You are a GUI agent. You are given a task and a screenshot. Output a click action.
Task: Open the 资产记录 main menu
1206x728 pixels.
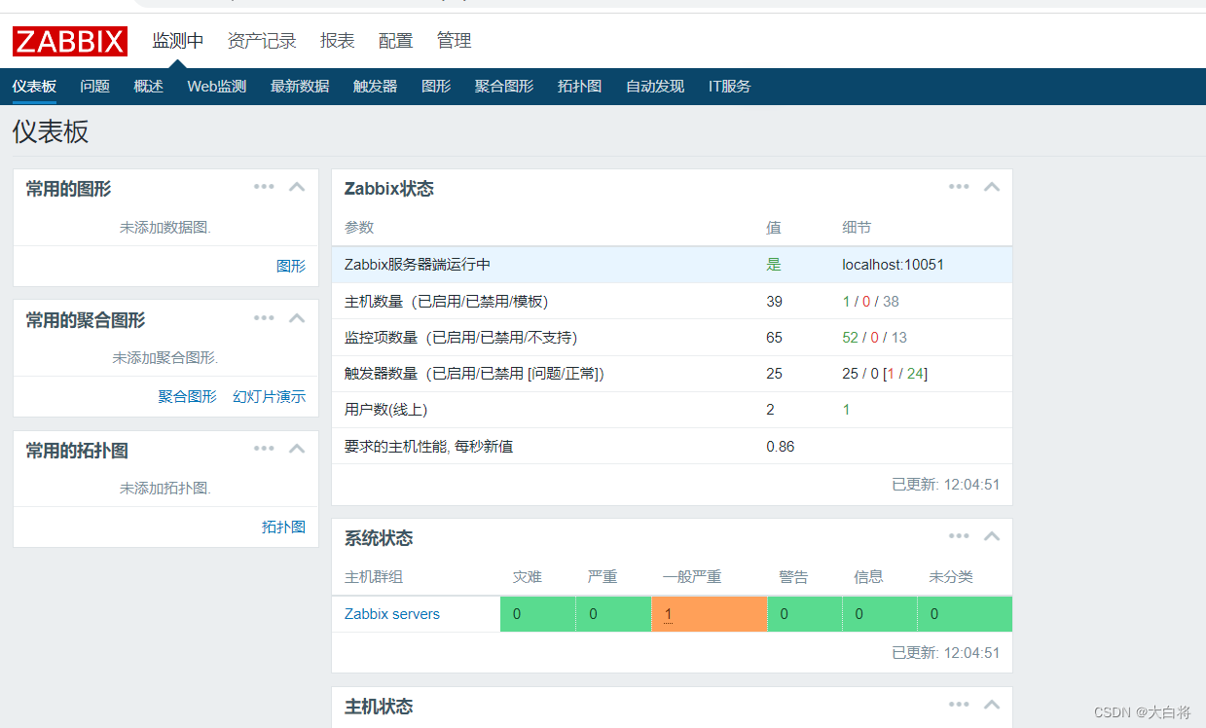tap(262, 41)
